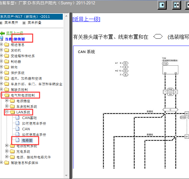Click the 制动器 folder icon
The image size is (189, 179).
pyautogui.click(x=7, y=62)
